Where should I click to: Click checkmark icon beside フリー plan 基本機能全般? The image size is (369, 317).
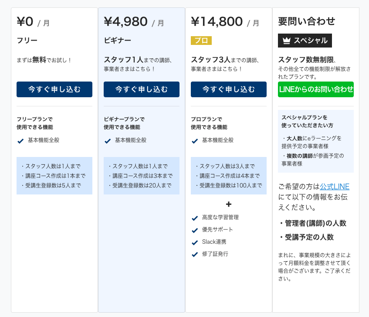[20, 141]
